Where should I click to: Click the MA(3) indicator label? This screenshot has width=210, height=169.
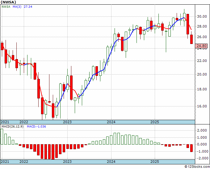coord(17,6)
